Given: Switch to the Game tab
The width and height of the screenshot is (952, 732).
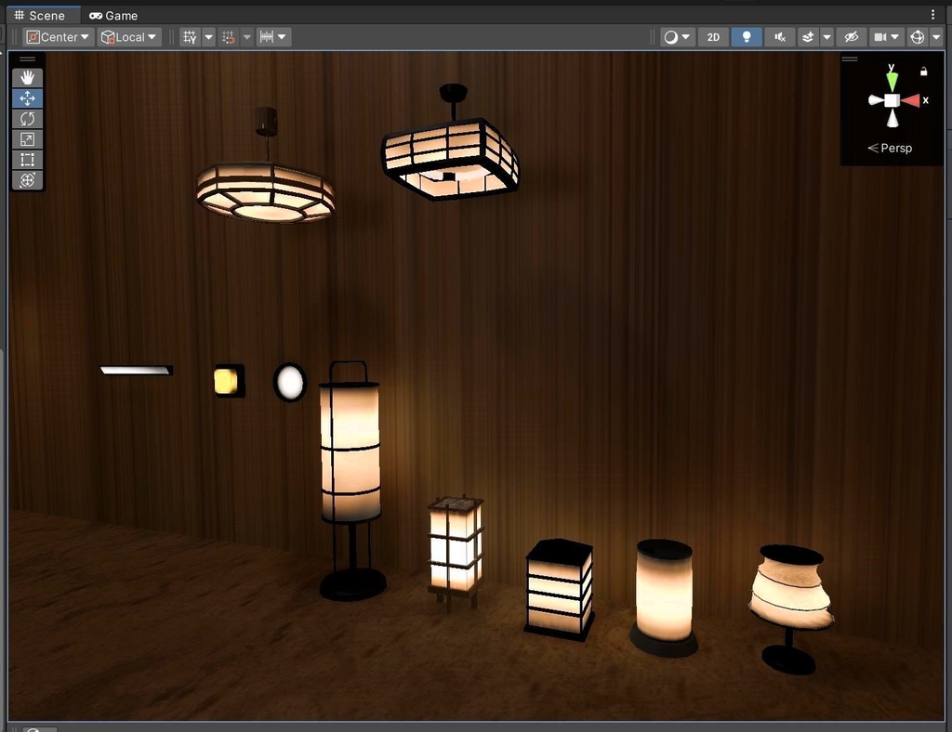Looking at the screenshot, I should (113, 16).
